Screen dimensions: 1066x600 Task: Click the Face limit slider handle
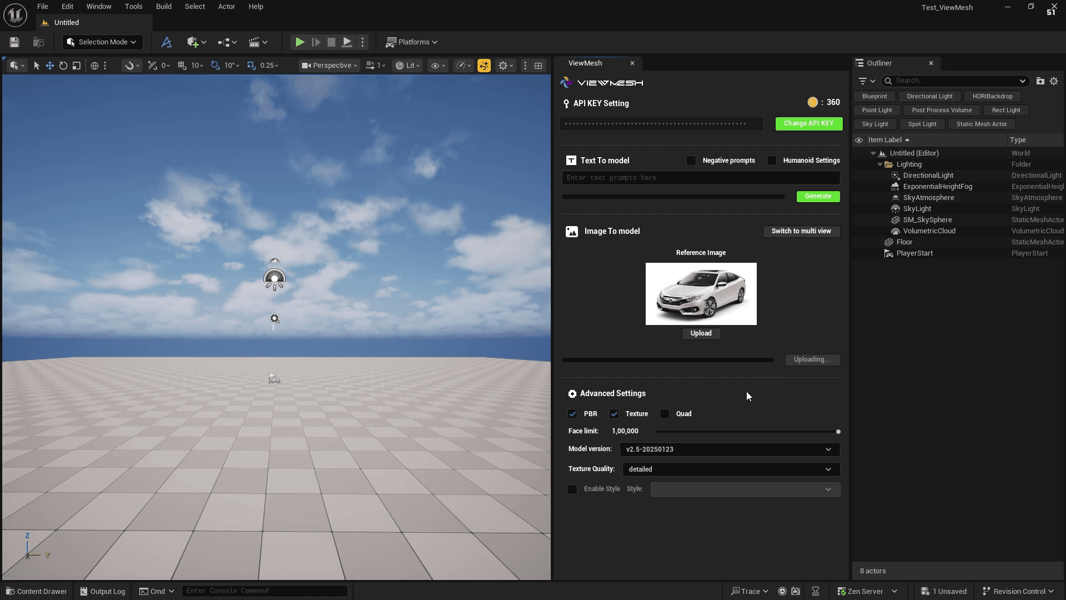[838, 432]
